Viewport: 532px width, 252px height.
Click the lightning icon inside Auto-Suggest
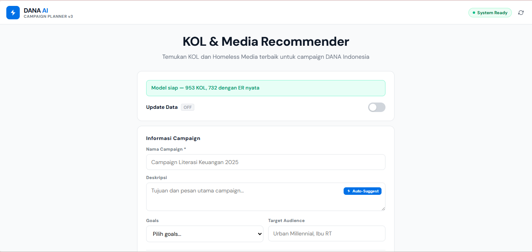[x=349, y=191]
